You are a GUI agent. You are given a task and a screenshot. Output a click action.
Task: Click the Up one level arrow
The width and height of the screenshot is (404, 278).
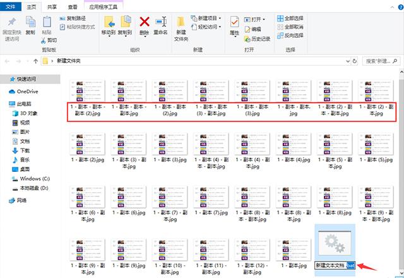[36, 61]
